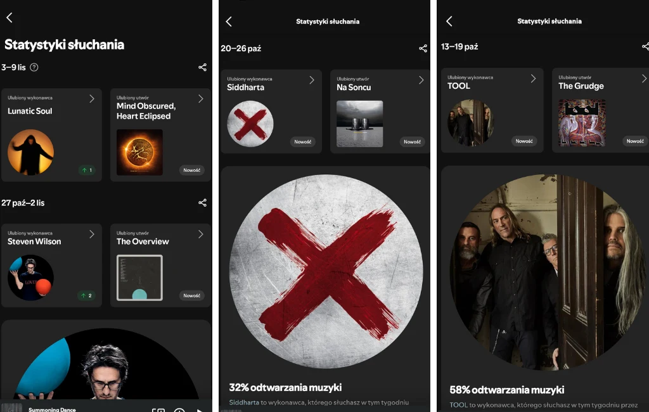649x412 pixels.
Task: Tap the share icon next to "3–9 lis"
Action: (x=202, y=68)
